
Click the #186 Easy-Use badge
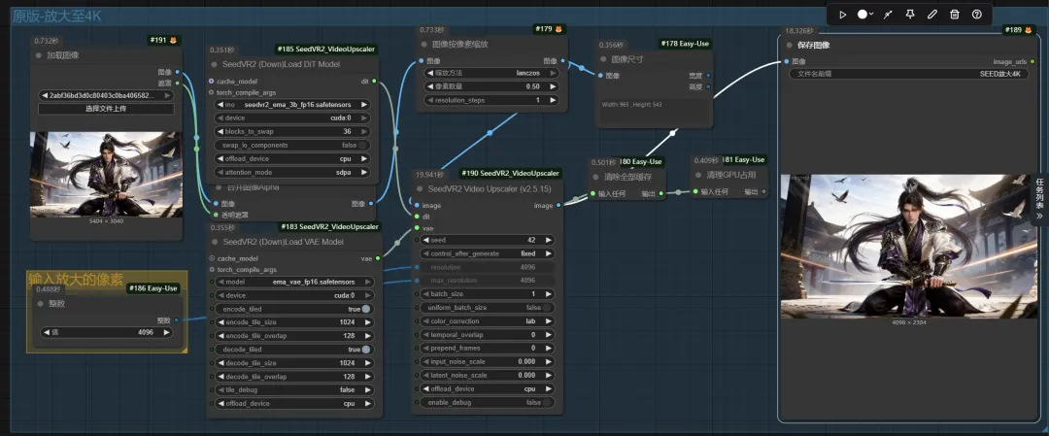pos(153,288)
